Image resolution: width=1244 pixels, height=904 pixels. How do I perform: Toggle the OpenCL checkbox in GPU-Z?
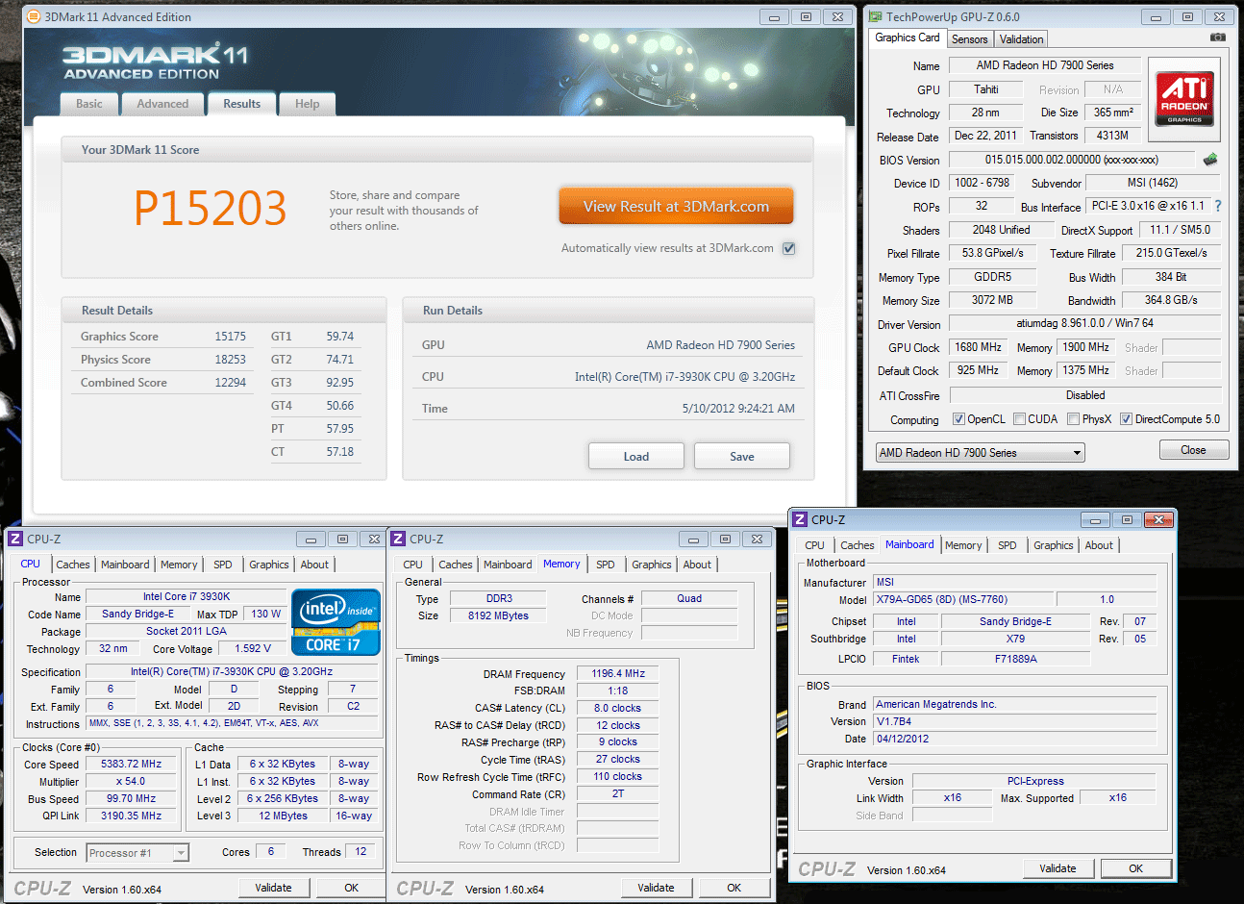958,419
